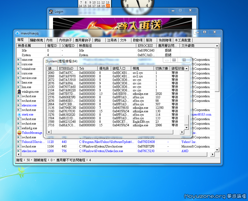Viewport: 248px width, 201px height.
Task: Click process list horizontal scrollbar right arrow
Action: 213,155
